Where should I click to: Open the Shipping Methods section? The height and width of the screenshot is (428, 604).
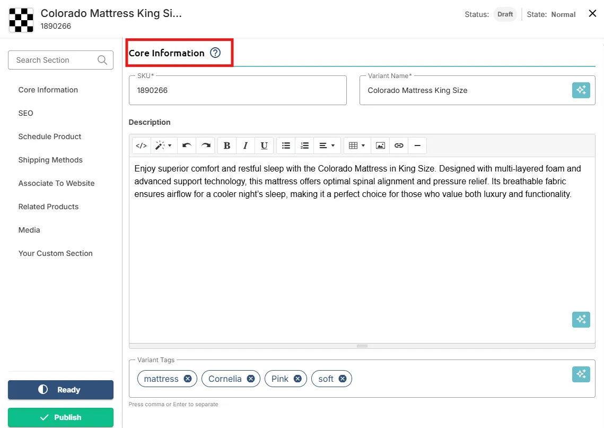point(50,160)
